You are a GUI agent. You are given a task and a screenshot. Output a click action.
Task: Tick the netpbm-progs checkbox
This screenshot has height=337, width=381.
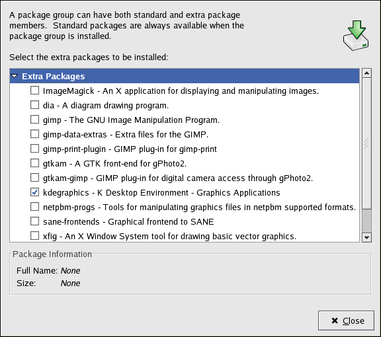point(35,207)
